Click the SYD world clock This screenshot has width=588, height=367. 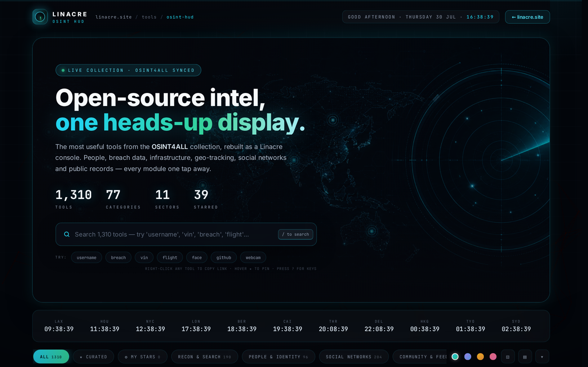[x=516, y=326]
